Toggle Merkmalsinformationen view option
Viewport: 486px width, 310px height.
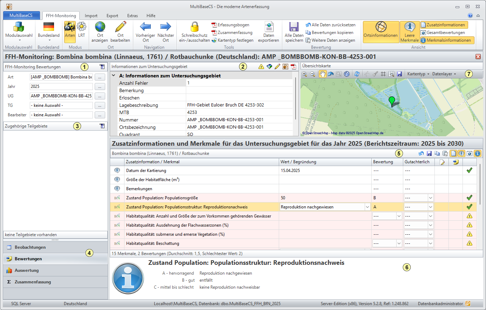(447, 40)
